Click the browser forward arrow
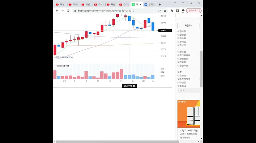256x143 pixels. click(x=63, y=11)
